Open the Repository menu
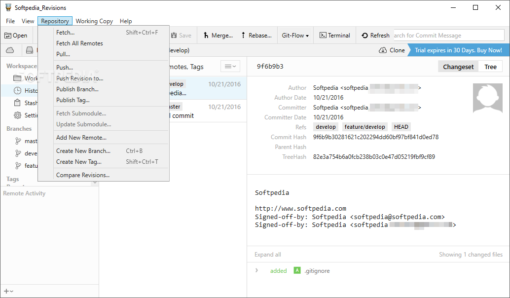The image size is (510, 298). (x=55, y=21)
